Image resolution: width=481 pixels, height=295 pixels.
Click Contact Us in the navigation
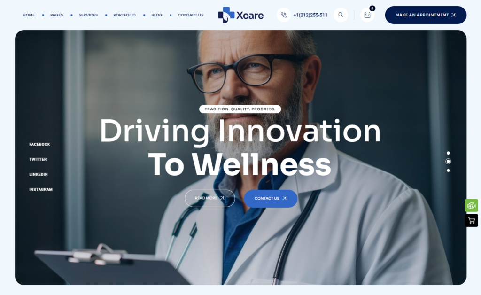(x=191, y=15)
